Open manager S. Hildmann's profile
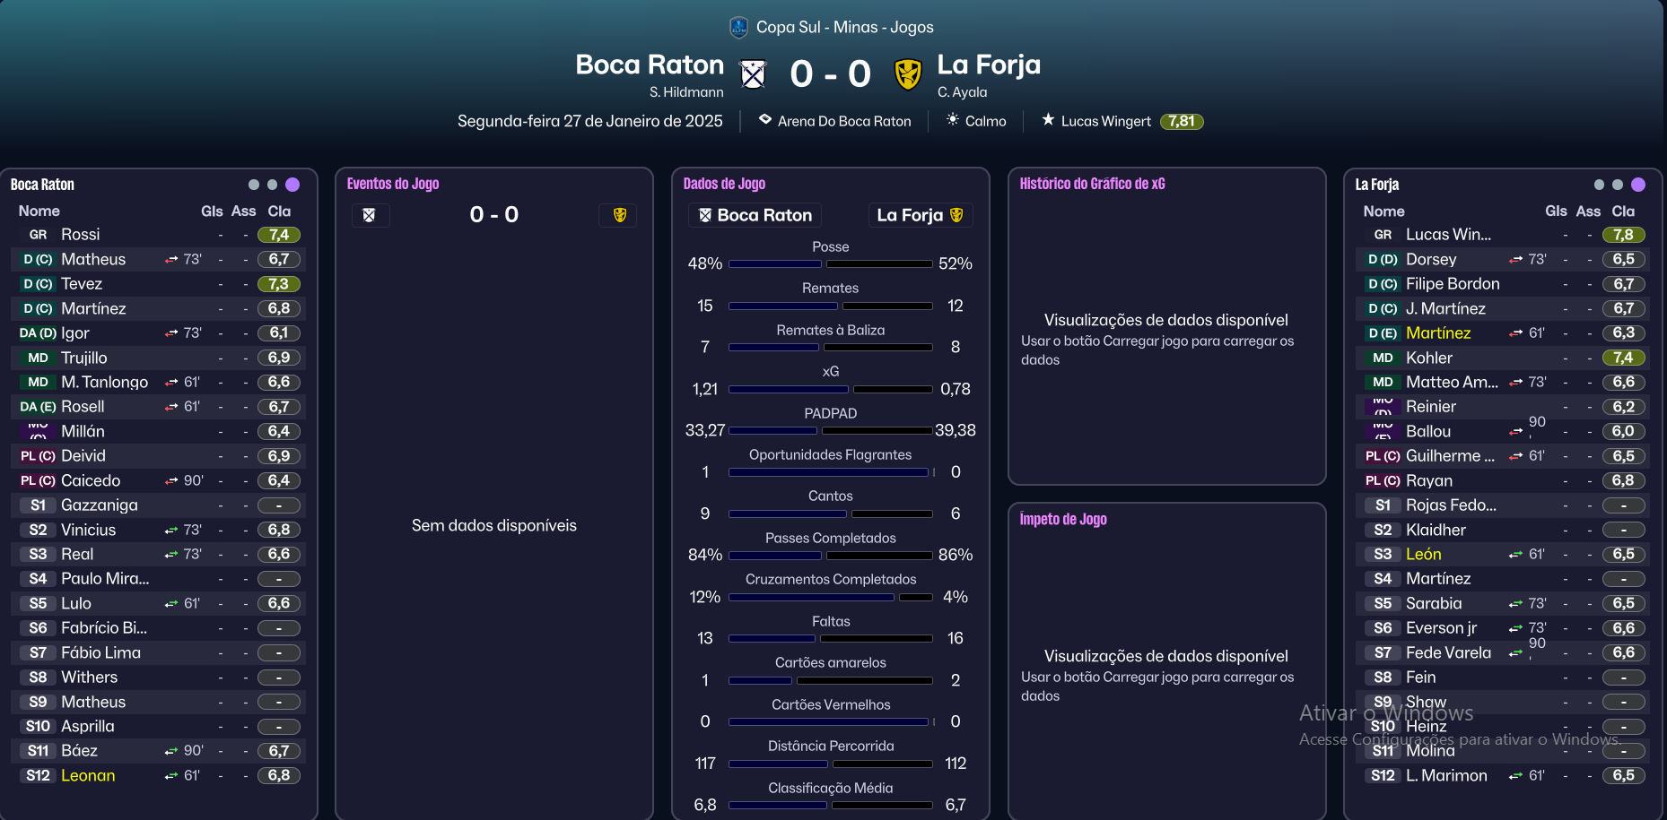Image resolution: width=1667 pixels, height=820 pixels. [686, 92]
